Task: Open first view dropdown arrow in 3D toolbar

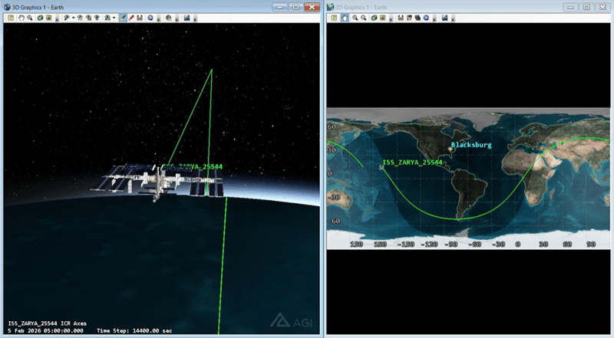Action: pyautogui.click(x=74, y=17)
